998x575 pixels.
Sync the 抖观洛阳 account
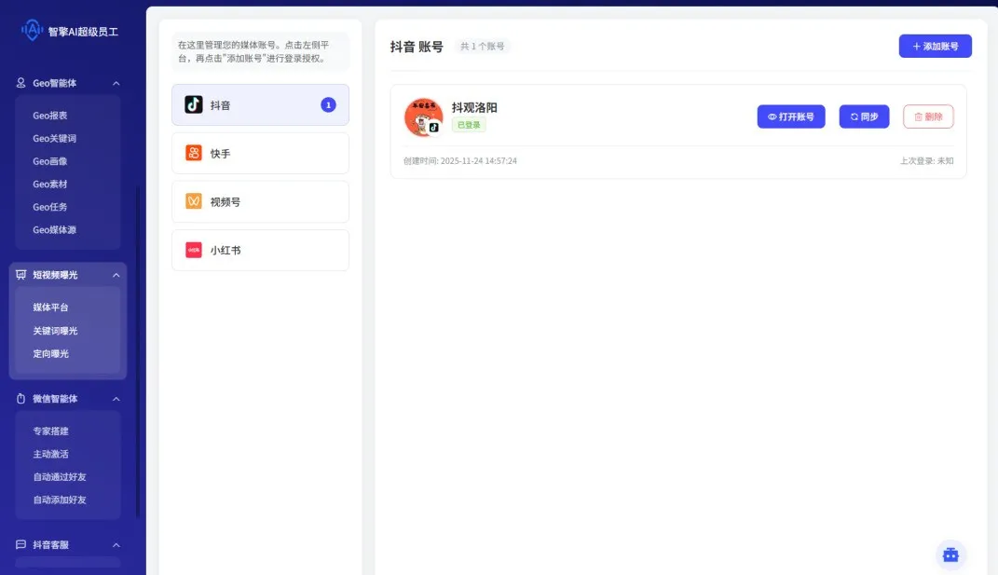(864, 116)
